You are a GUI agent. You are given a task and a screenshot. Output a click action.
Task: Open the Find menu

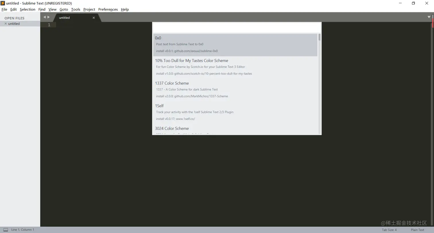42,9
